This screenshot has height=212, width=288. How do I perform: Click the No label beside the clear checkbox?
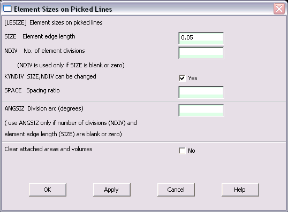point(192,151)
